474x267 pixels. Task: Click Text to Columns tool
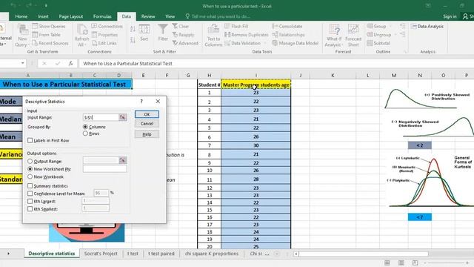[x=213, y=36]
